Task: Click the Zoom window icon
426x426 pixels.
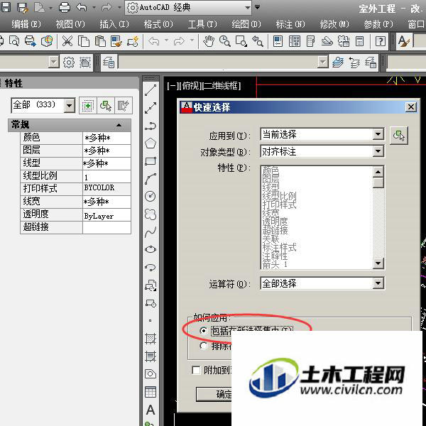Action: 241,41
